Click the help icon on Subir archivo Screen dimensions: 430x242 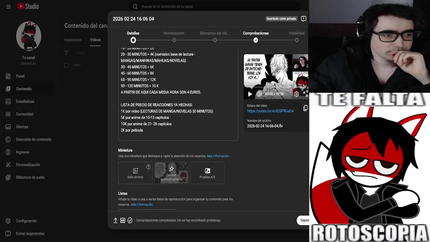(x=148, y=167)
